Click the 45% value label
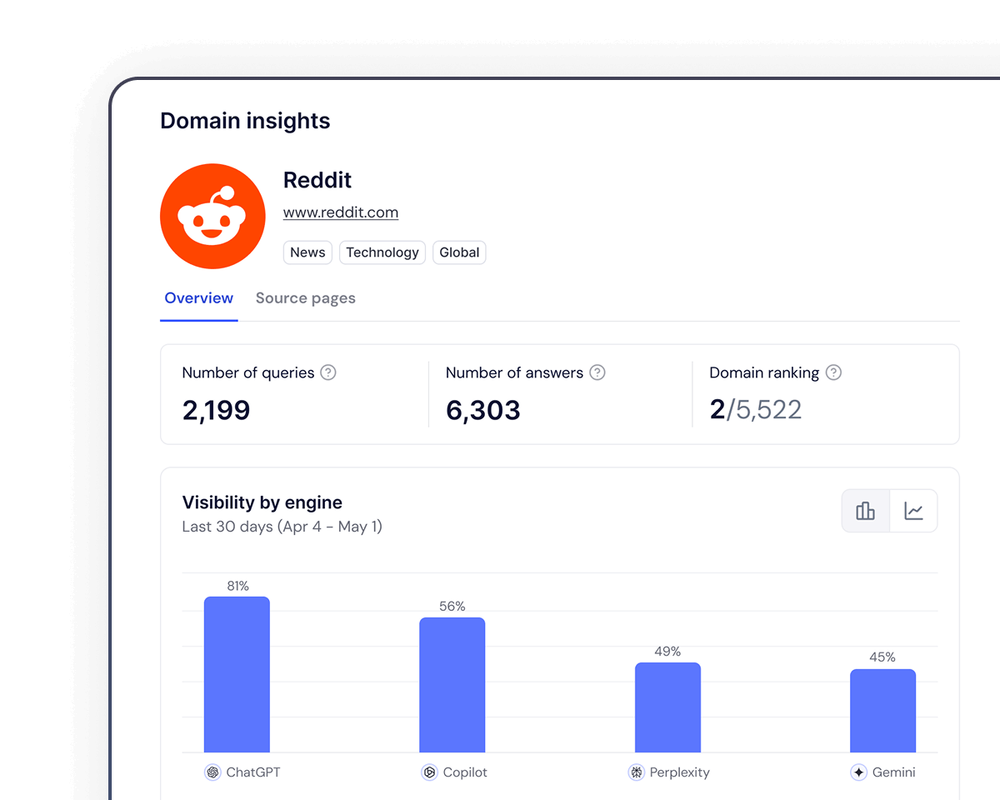Screen dimensions: 1000x800 [x=882, y=657]
